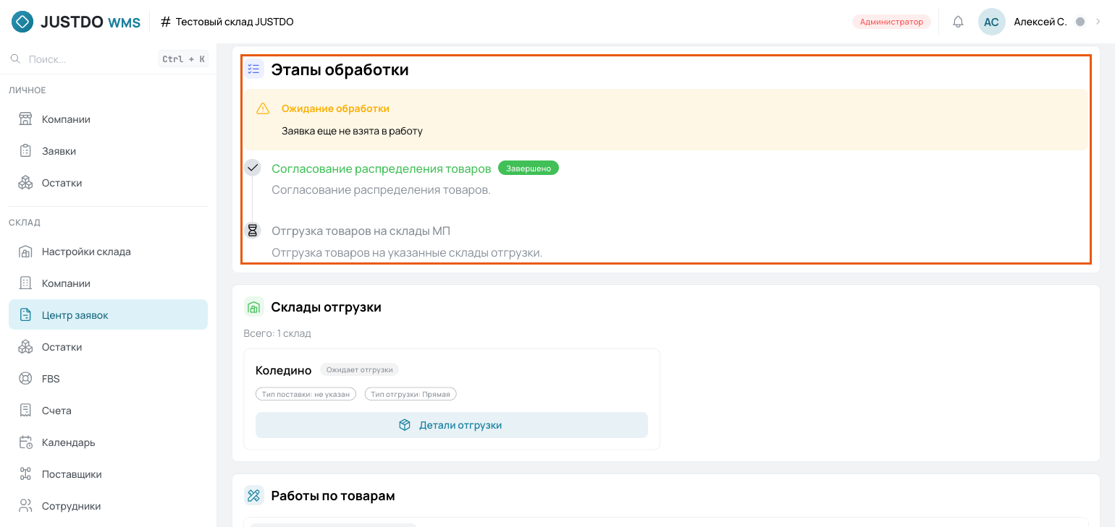Image resolution: width=1115 pixels, height=527 pixels.
Task: Click the Коледино warehouse name
Action: tap(284, 370)
